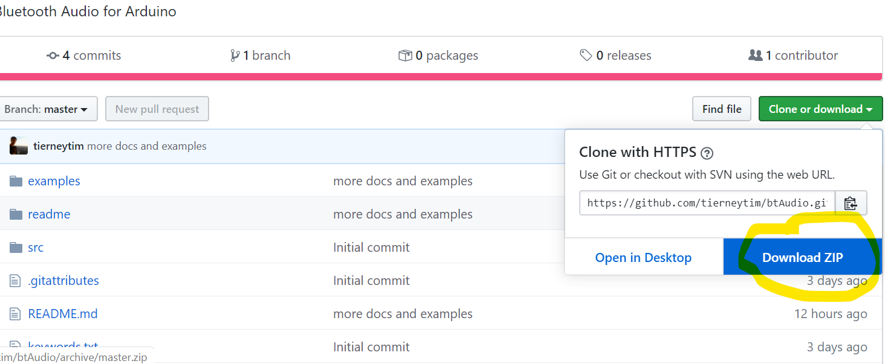The image size is (885, 364).
Task: Expand the Branch: master dropdown
Action: coord(46,109)
